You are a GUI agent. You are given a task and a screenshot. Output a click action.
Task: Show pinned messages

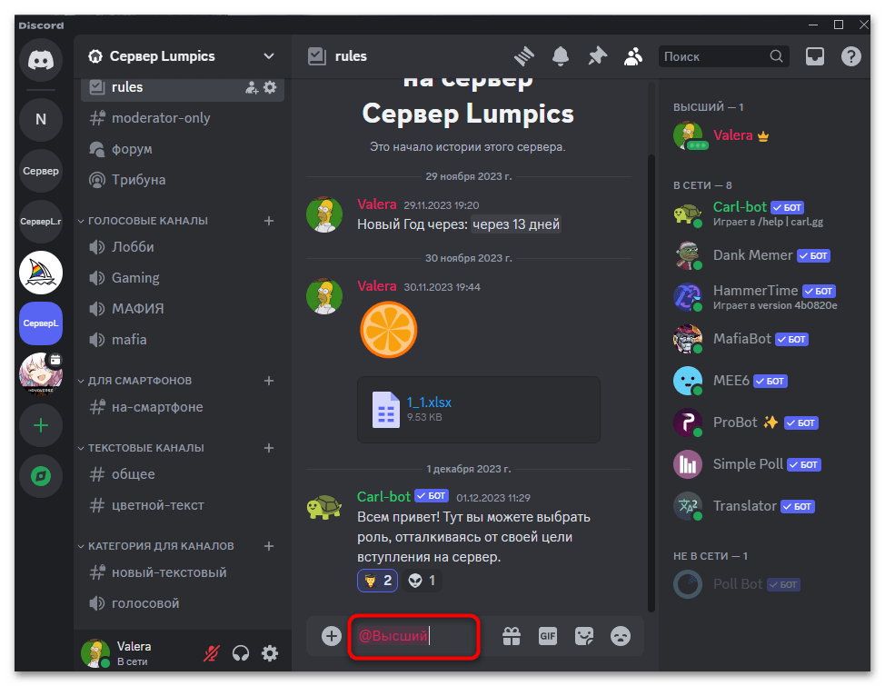click(597, 56)
